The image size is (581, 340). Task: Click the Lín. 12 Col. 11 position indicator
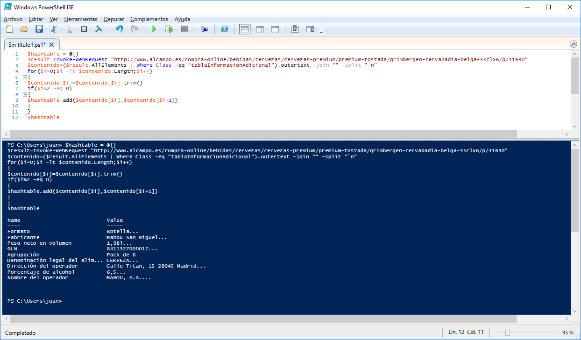click(466, 332)
